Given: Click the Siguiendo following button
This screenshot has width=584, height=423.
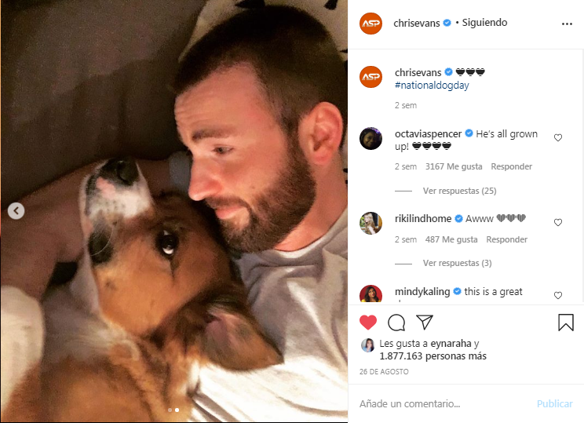Looking at the screenshot, I should pos(484,23).
